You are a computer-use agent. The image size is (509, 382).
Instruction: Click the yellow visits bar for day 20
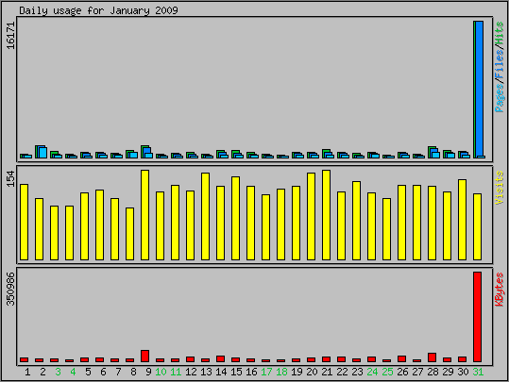pyautogui.click(x=311, y=216)
